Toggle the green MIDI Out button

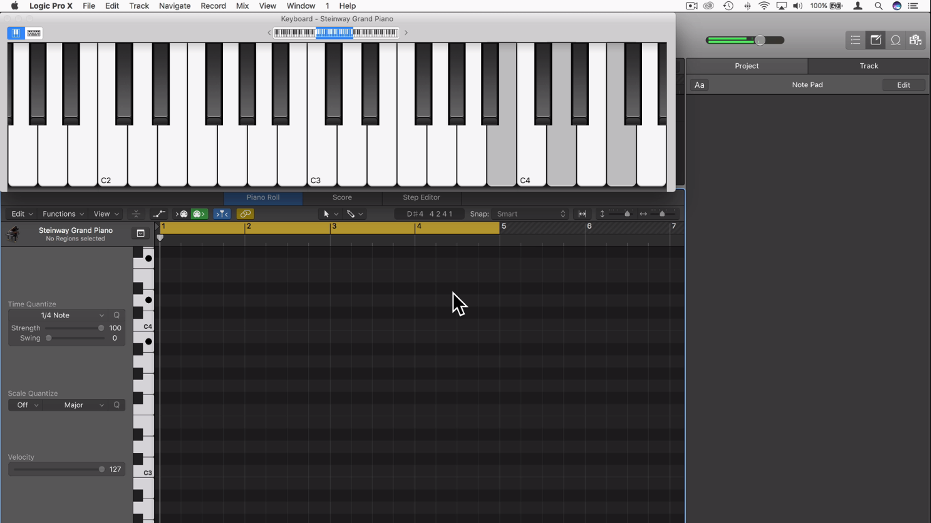coord(199,214)
